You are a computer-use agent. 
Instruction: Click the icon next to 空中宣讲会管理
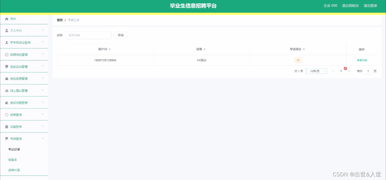click(x=7, y=43)
